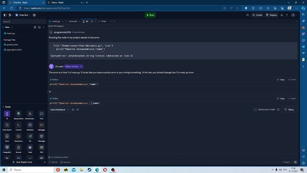Open the Git tool
The height and width of the screenshot is (173, 307).
point(30,137)
